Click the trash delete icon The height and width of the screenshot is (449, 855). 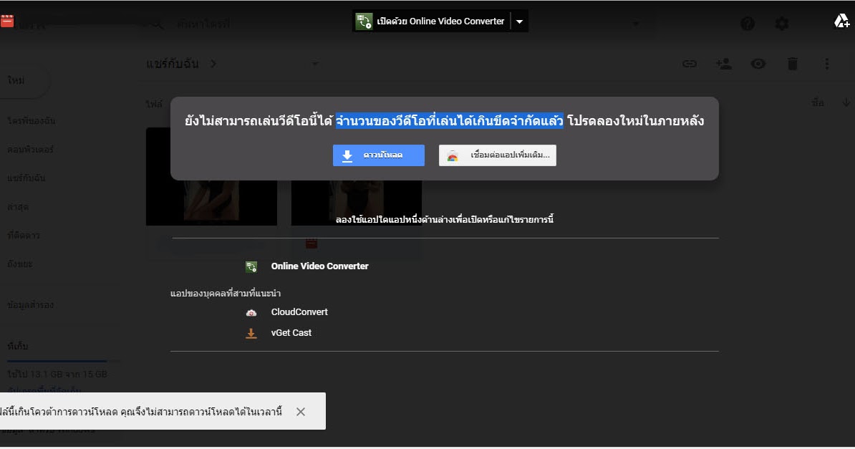click(x=792, y=64)
